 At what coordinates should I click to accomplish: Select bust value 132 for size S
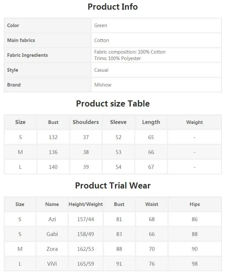53,137
